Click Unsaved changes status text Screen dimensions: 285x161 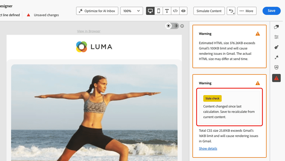[46, 15]
